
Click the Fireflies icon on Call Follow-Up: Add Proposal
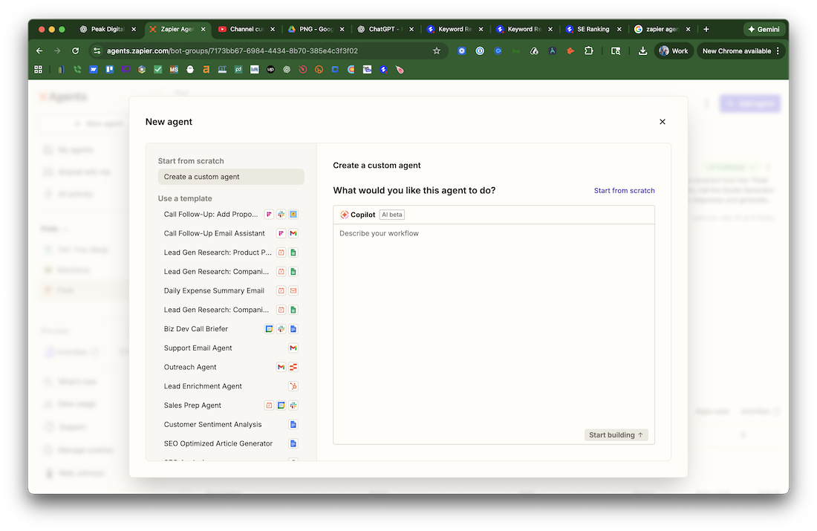click(x=270, y=214)
